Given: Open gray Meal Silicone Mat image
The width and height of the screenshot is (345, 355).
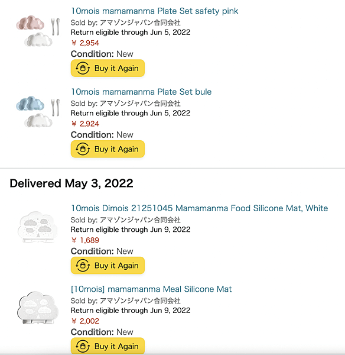Looking at the screenshot, I should (38, 308).
